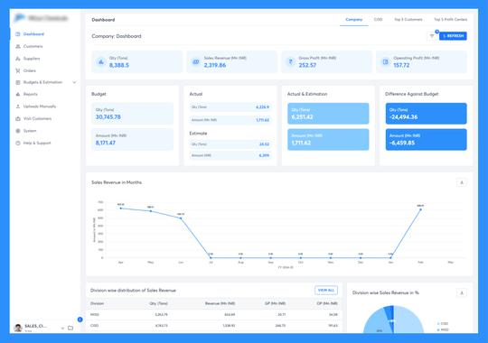Image resolution: width=488 pixels, height=343 pixels.
Task: Download the Division wise Sales Revenue % chart
Action: click(462, 292)
